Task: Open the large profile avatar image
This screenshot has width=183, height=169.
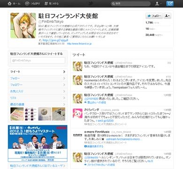Action: point(23,25)
